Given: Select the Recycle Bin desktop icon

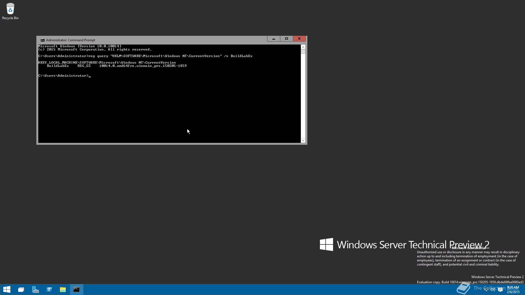Looking at the screenshot, I should pos(10,11).
